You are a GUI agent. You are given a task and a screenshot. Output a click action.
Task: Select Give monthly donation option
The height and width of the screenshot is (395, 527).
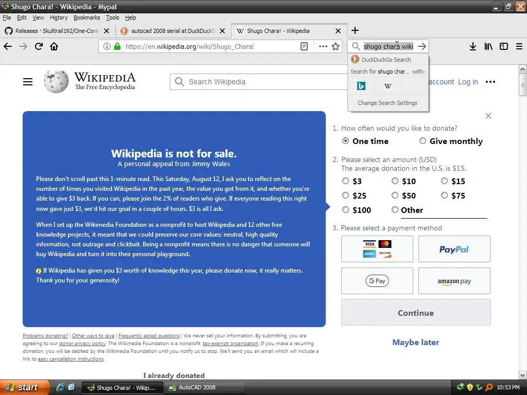(x=423, y=141)
